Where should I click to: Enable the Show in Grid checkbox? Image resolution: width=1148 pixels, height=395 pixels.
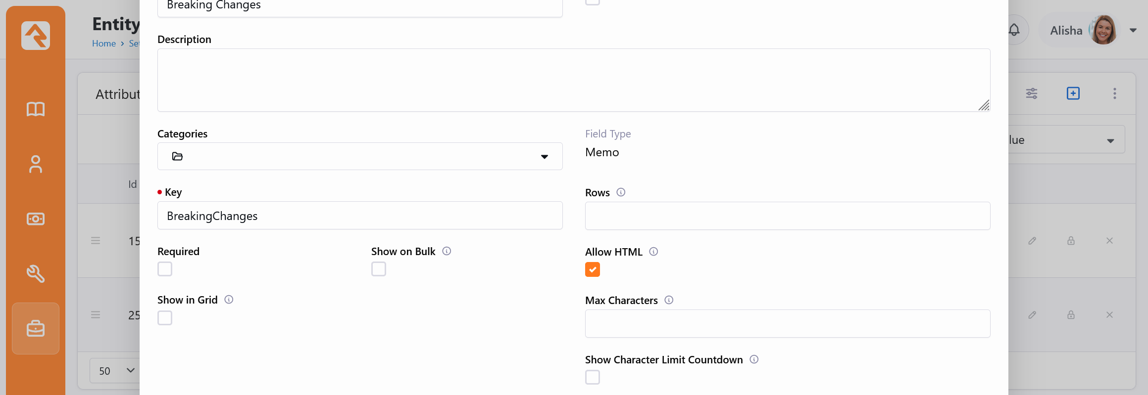165,317
